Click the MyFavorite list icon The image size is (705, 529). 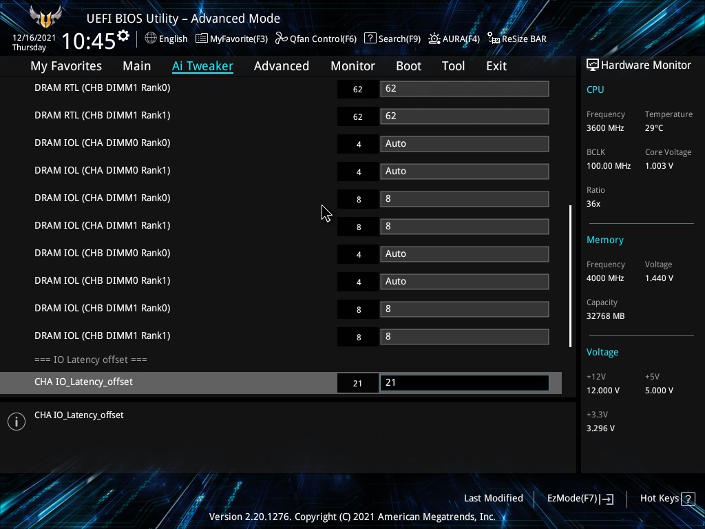pyautogui.click(x=202, y=39)
